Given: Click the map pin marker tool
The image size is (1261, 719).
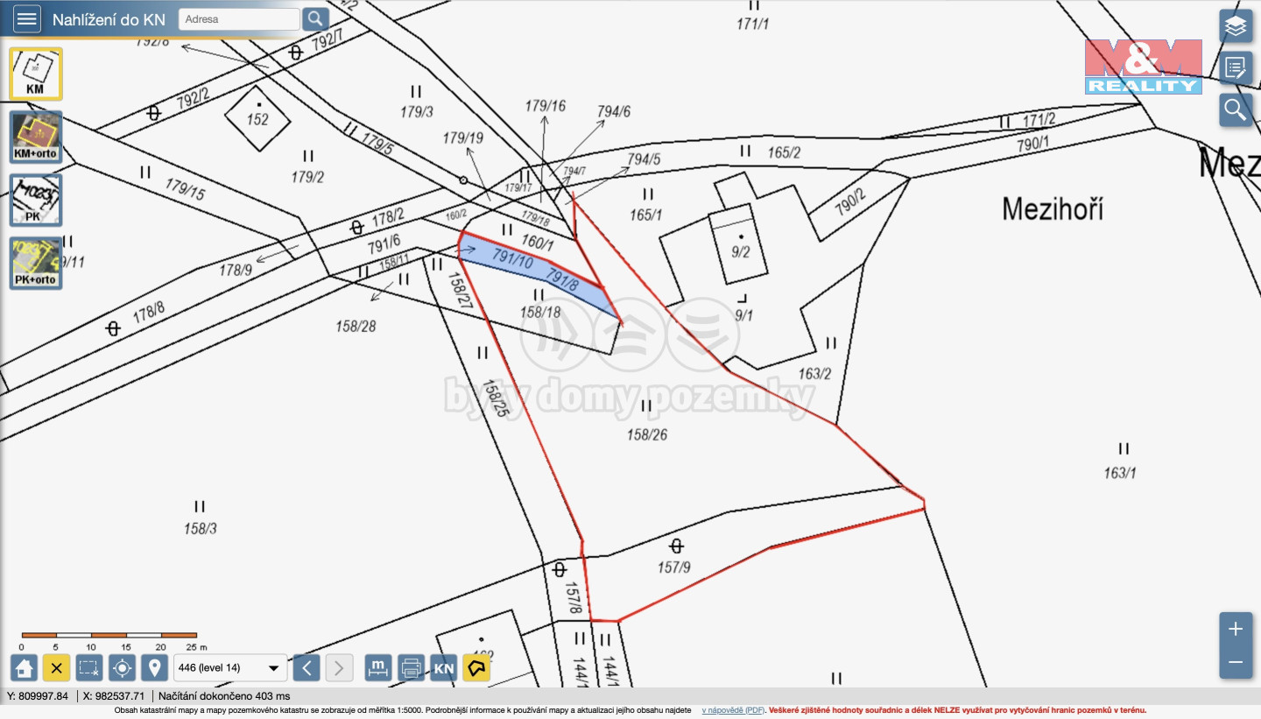Looking at the screenshot, I should pyautogui.click(x=154, y=668).
